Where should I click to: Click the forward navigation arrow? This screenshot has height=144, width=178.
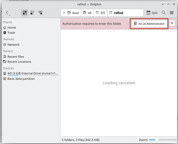tap(15, 13)
